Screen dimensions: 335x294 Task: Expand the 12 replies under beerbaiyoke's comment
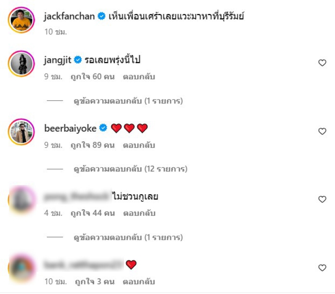pos(131,169)
